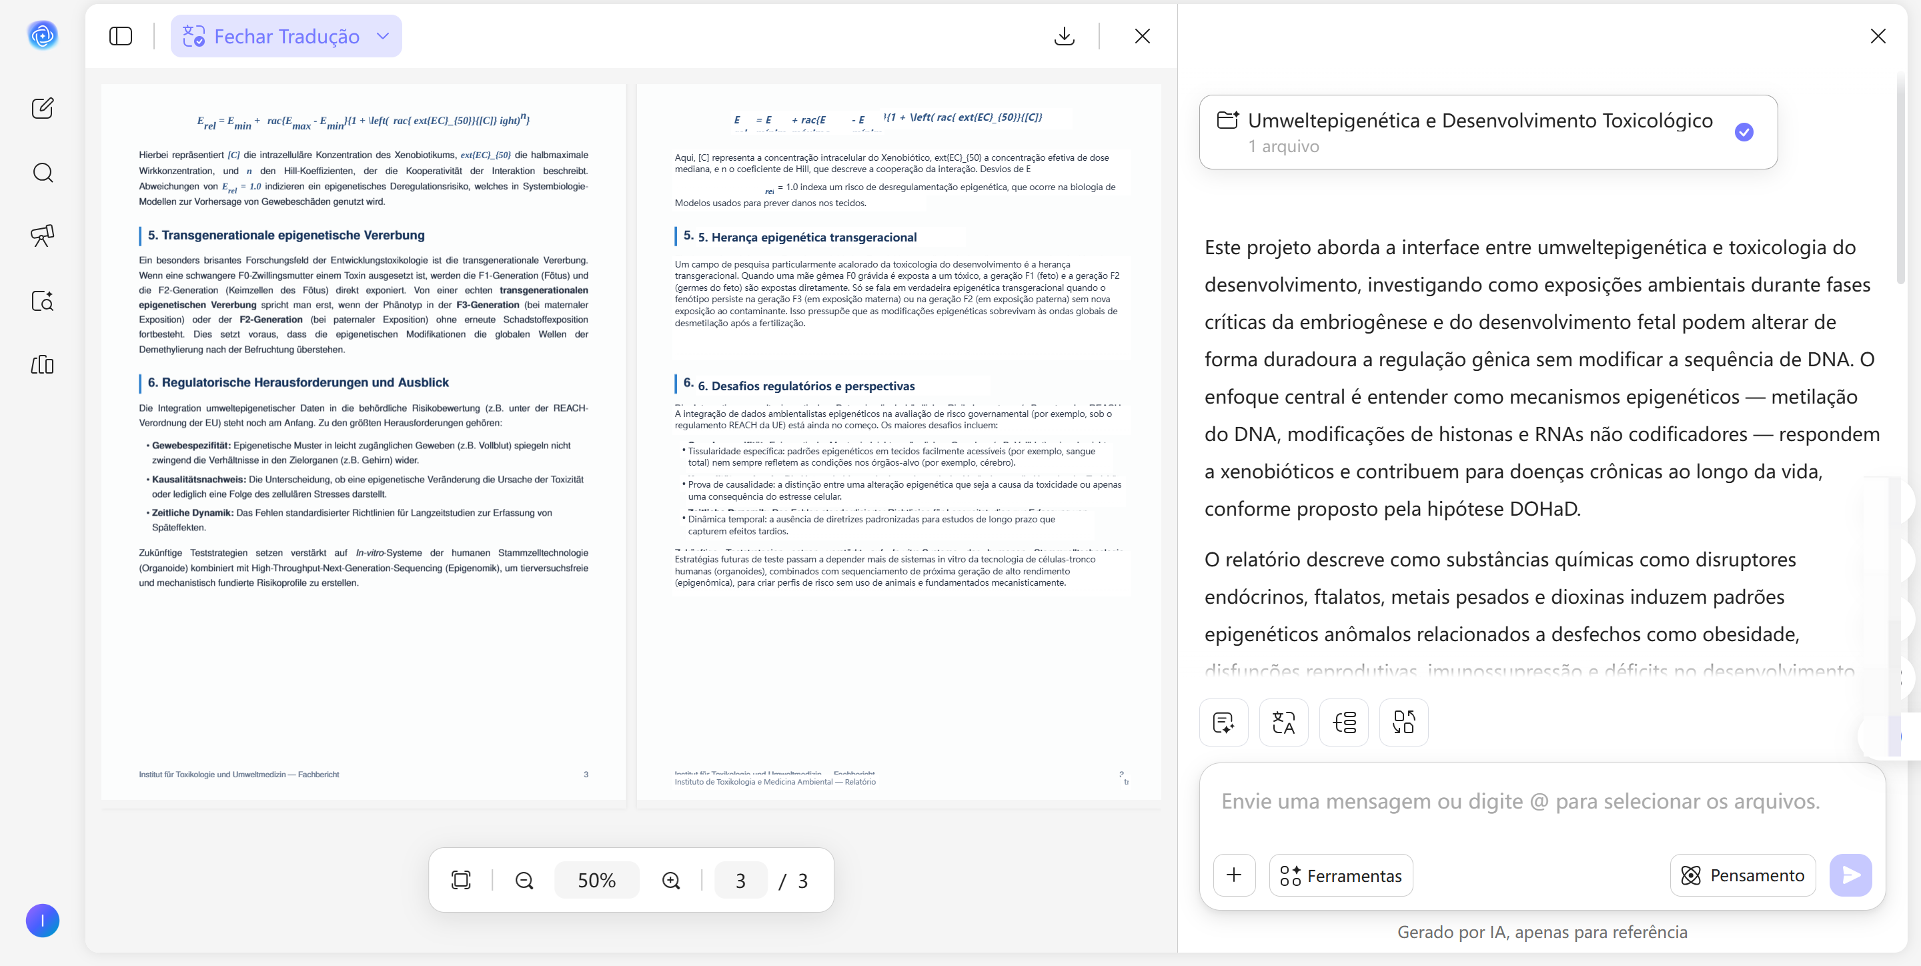The image size is (1921, 966).
Task: Open the library books icon in sidebar
Action: tap(43, 365)
